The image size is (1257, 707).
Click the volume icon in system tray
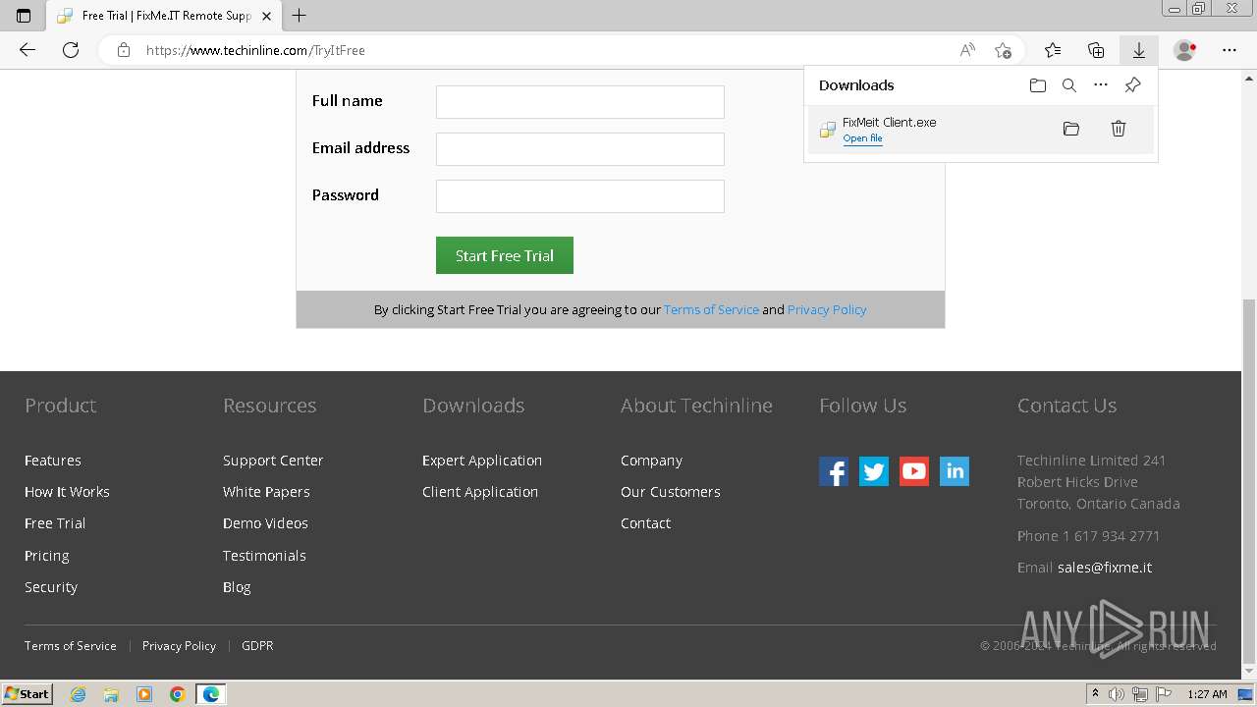click(x=1117, y=694)
